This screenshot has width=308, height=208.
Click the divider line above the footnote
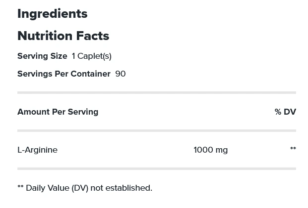(157, 168)
